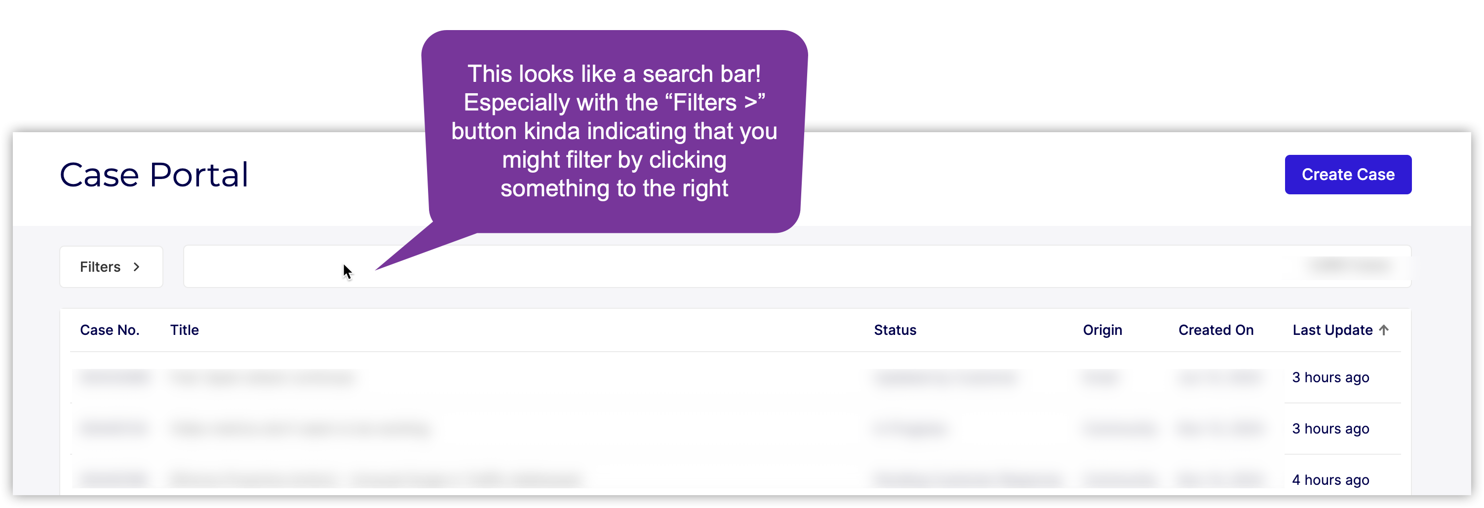Click the Status column header

(895, 330)
